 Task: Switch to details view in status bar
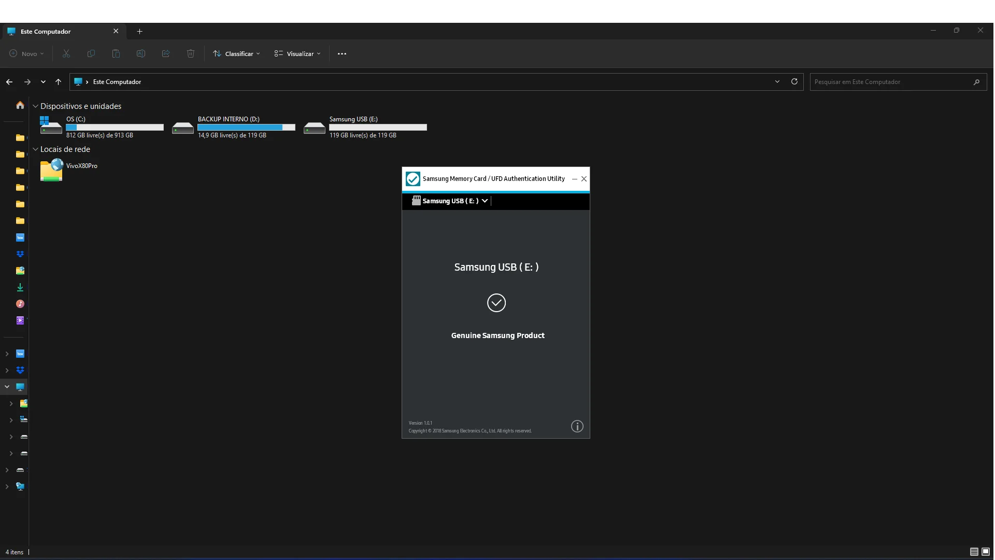[x=974, y=552]
